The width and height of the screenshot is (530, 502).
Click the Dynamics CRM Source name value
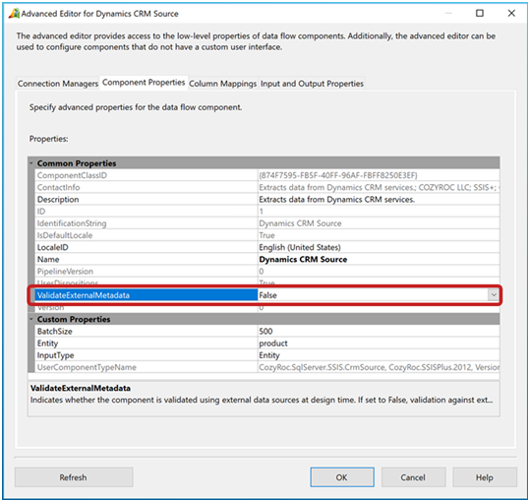click(x=303, y=259)
